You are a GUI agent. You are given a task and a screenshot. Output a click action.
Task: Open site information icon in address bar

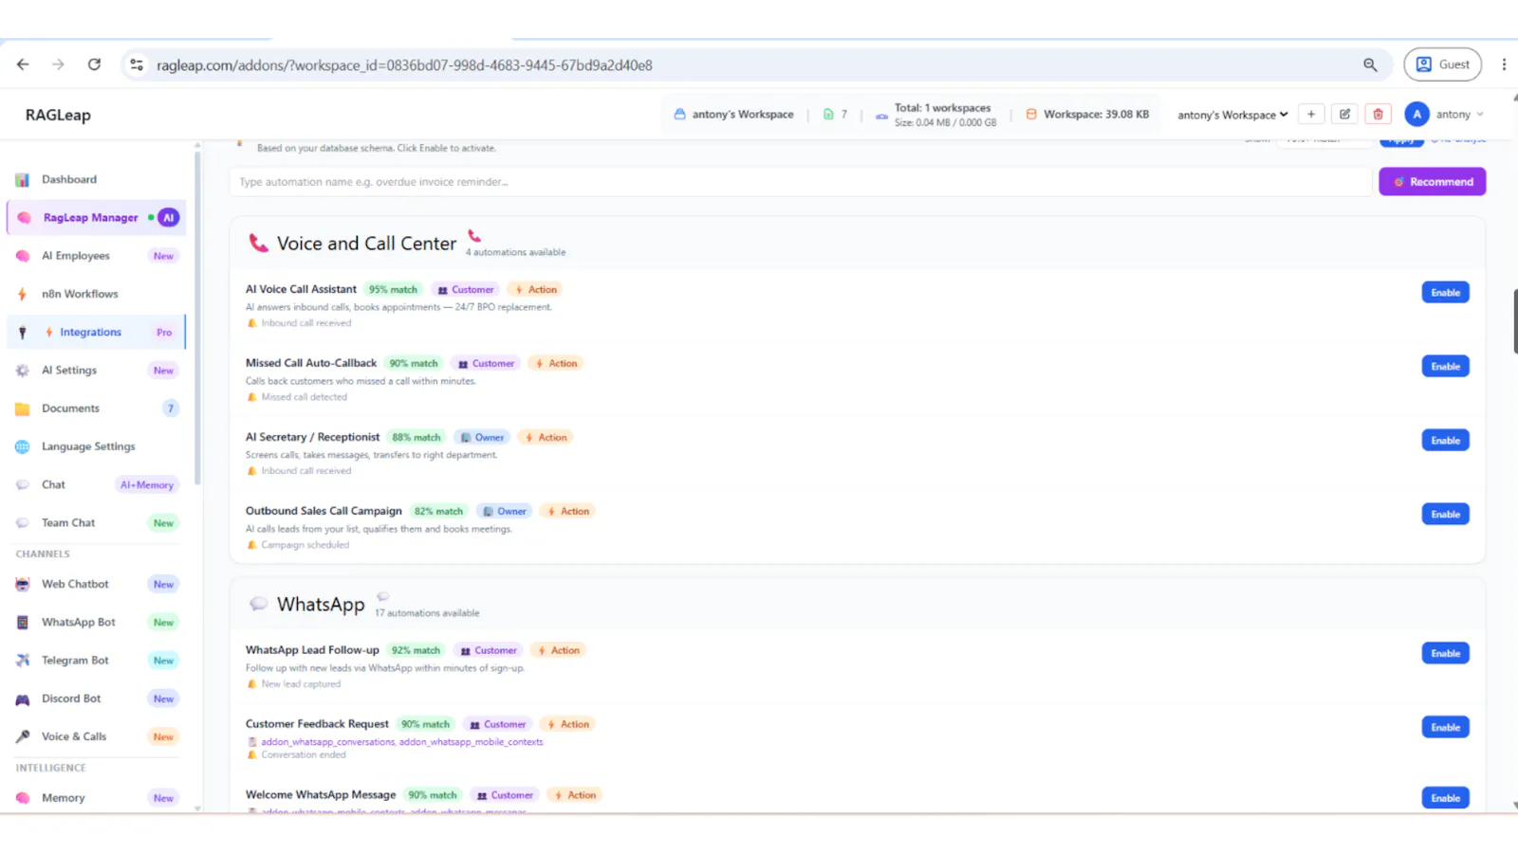(137, 64)
